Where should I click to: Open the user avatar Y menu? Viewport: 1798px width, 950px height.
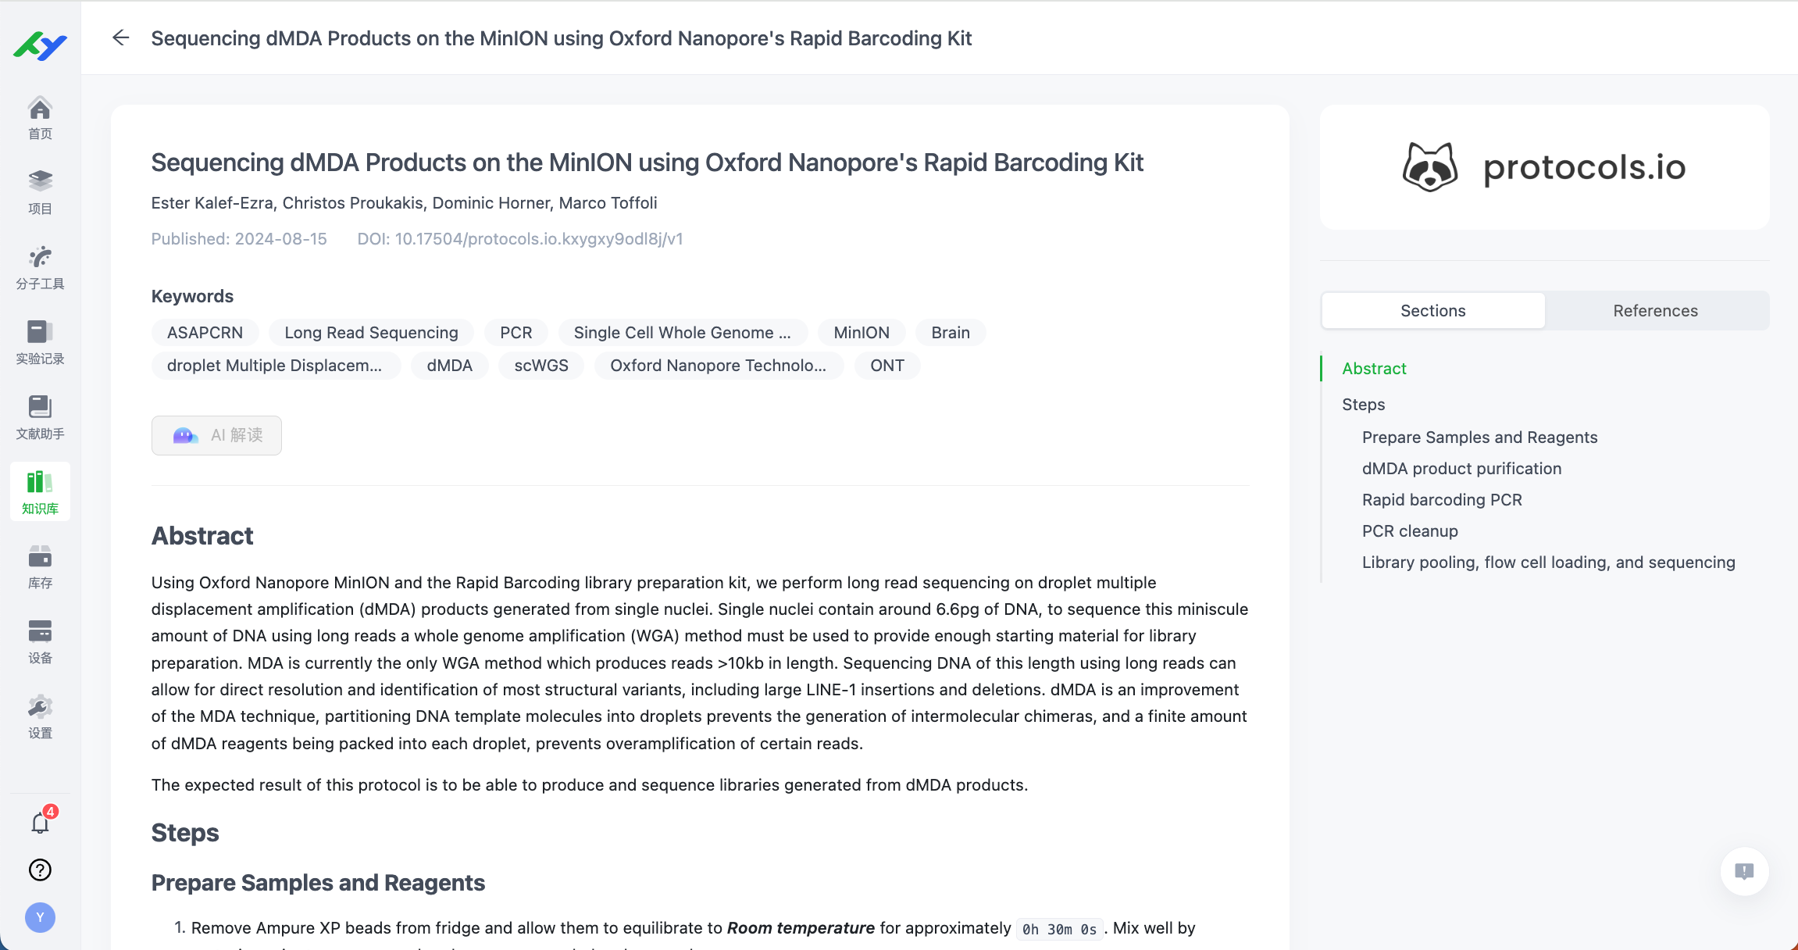40,917
